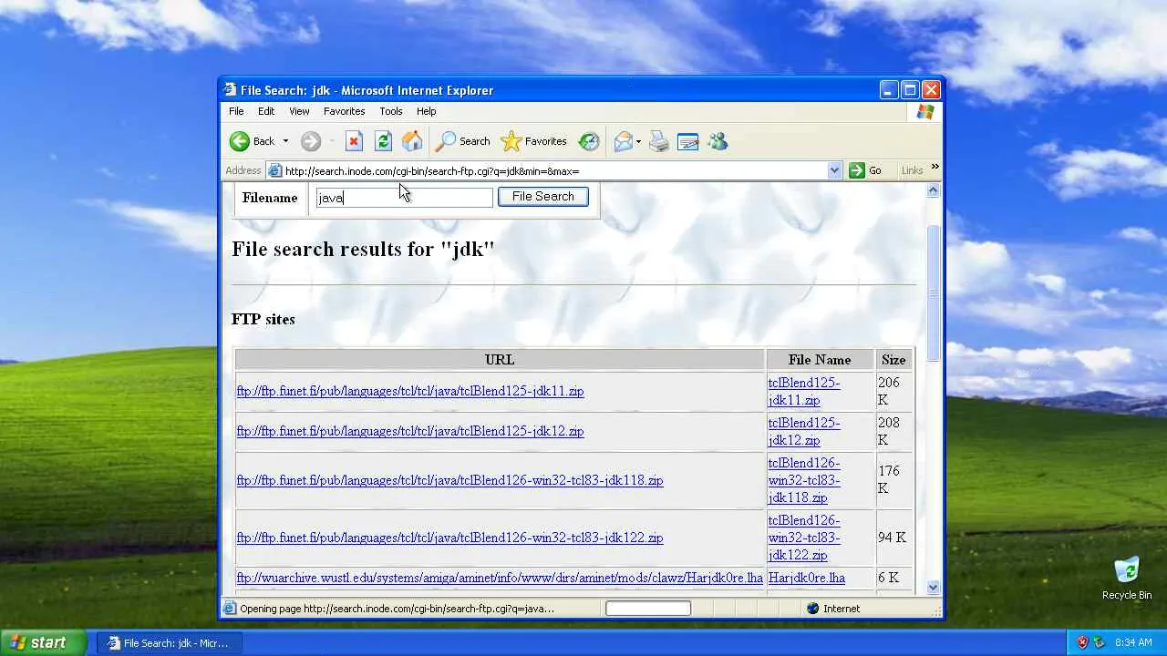Image resolution: width=1167 pixels, height=656 pixels.
Task: Expand the Links toolbar chevron
Action: [935, 168]
